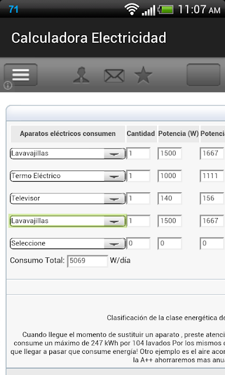Select Cantidad field in Seleccione row

point(138,244)
